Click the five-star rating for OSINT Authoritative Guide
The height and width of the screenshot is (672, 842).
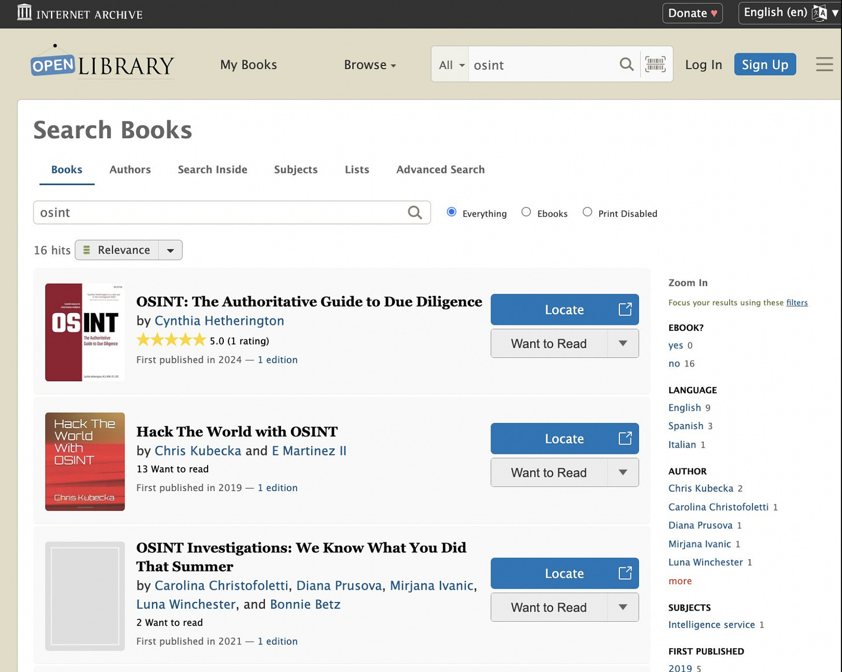(x=171, y=340)
